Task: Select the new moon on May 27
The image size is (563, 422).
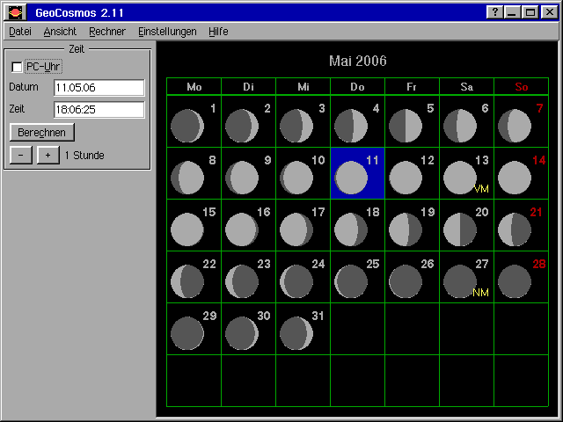Action: point(459,281)
